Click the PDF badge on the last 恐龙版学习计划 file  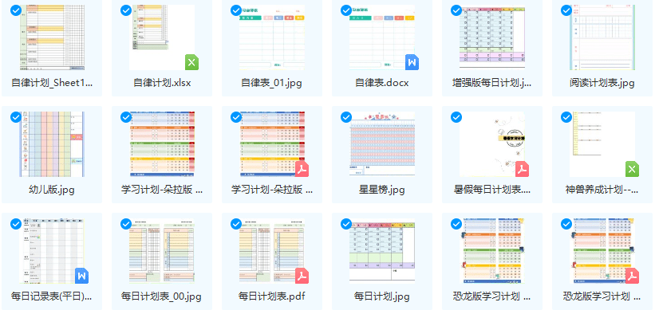click(632, 276)
